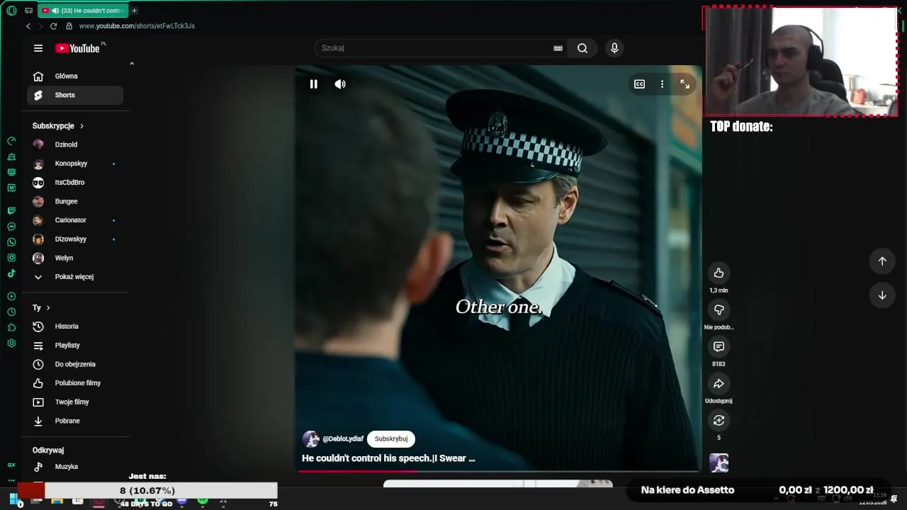907x510 pixels.
Task: Open the Short title text
Action: coord(388,458)
